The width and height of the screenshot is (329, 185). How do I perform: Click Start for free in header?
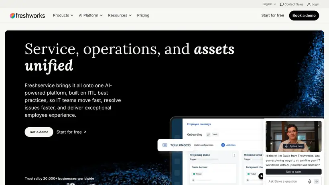pyautogui.click(x=272, y=15)
